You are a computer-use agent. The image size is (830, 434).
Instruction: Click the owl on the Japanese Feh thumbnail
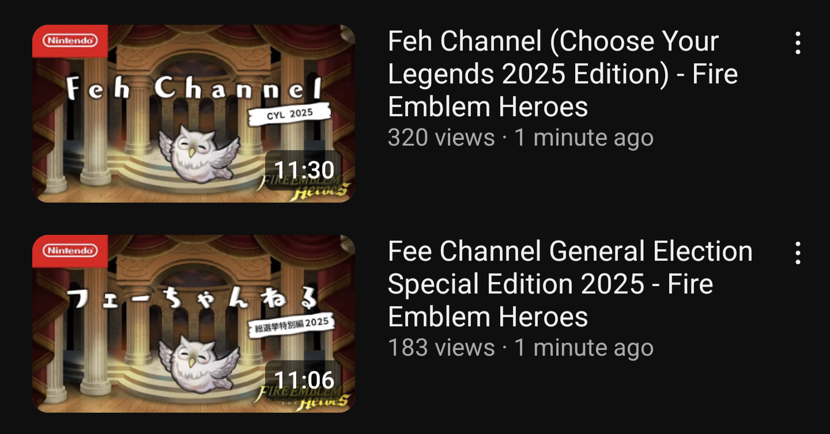click(199, 362)
